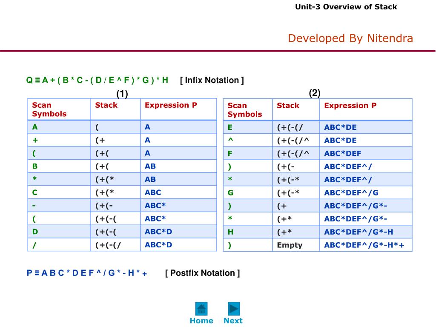This screenshot has height=327, width=436.
Task: Select scan symbol 'B' in table 1
Action: 35,166
